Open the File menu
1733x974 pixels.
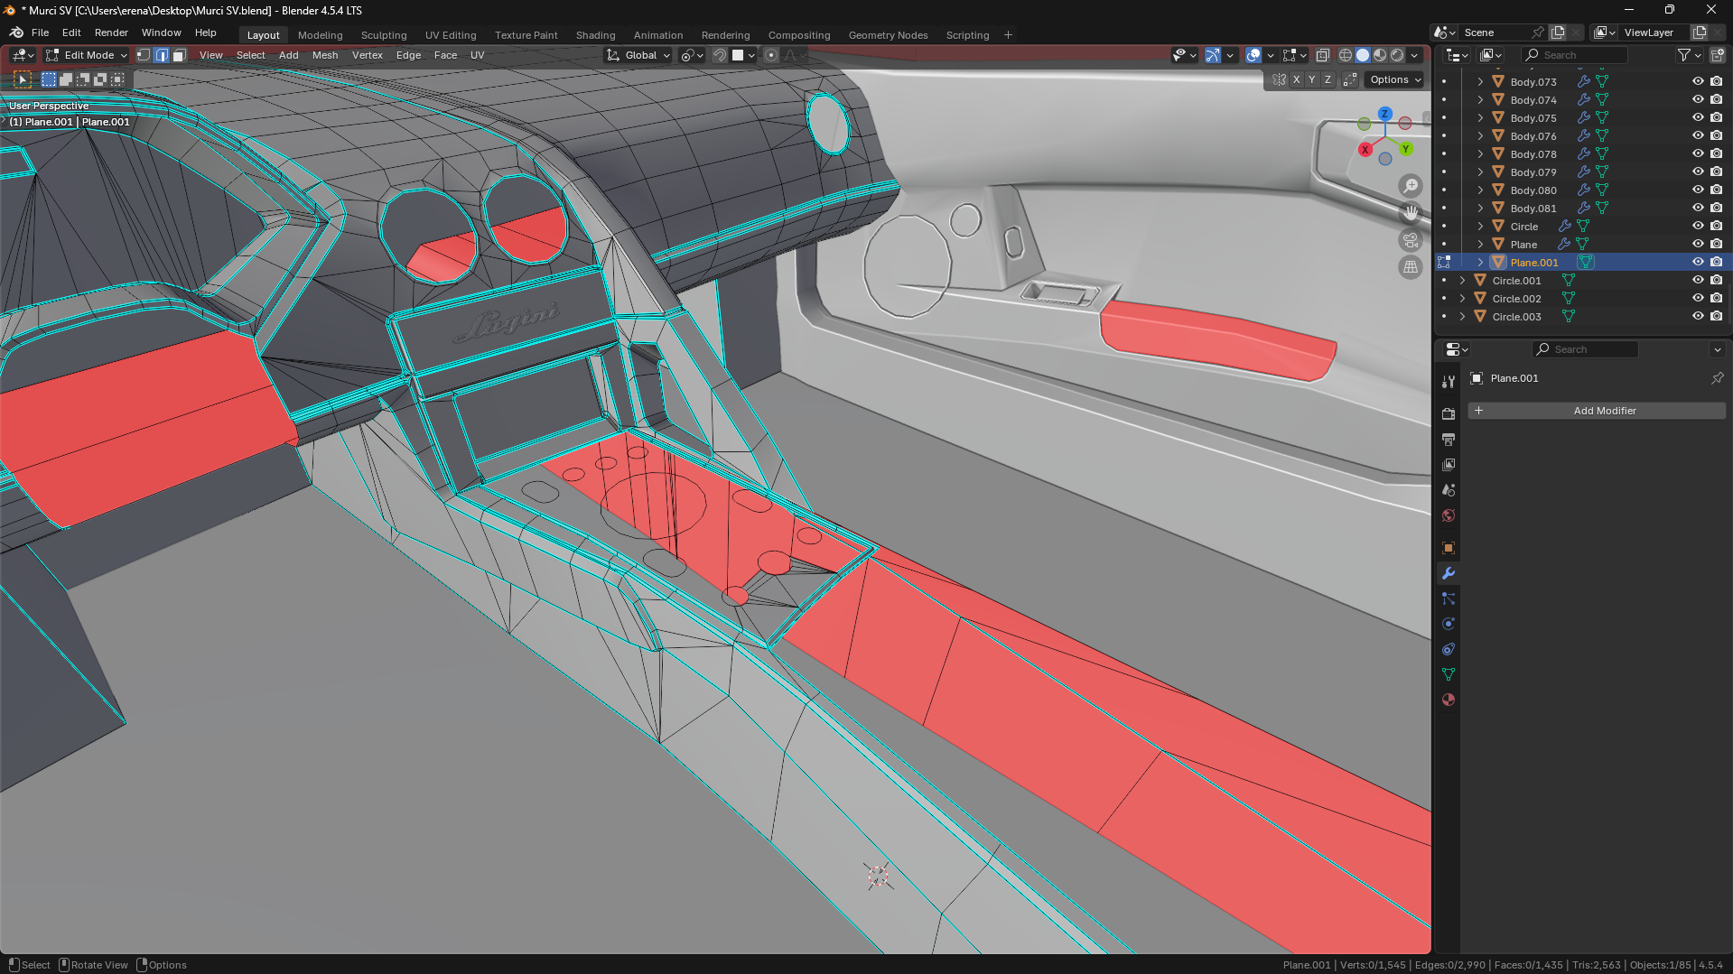[40, 32]
